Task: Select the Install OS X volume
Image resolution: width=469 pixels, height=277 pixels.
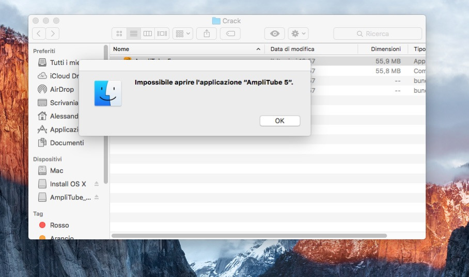Action: (62, 184)
